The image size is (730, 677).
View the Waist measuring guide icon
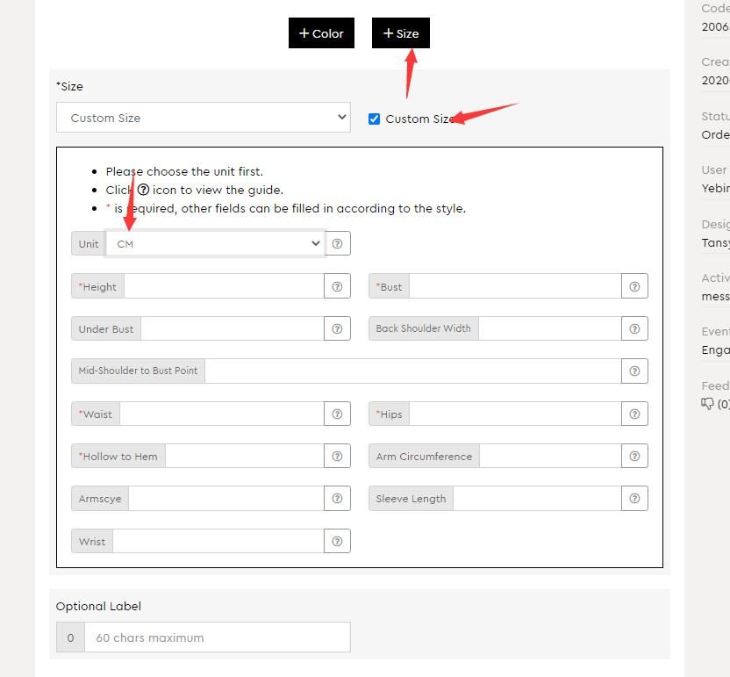pyautogui.click(x=337, y=414)
